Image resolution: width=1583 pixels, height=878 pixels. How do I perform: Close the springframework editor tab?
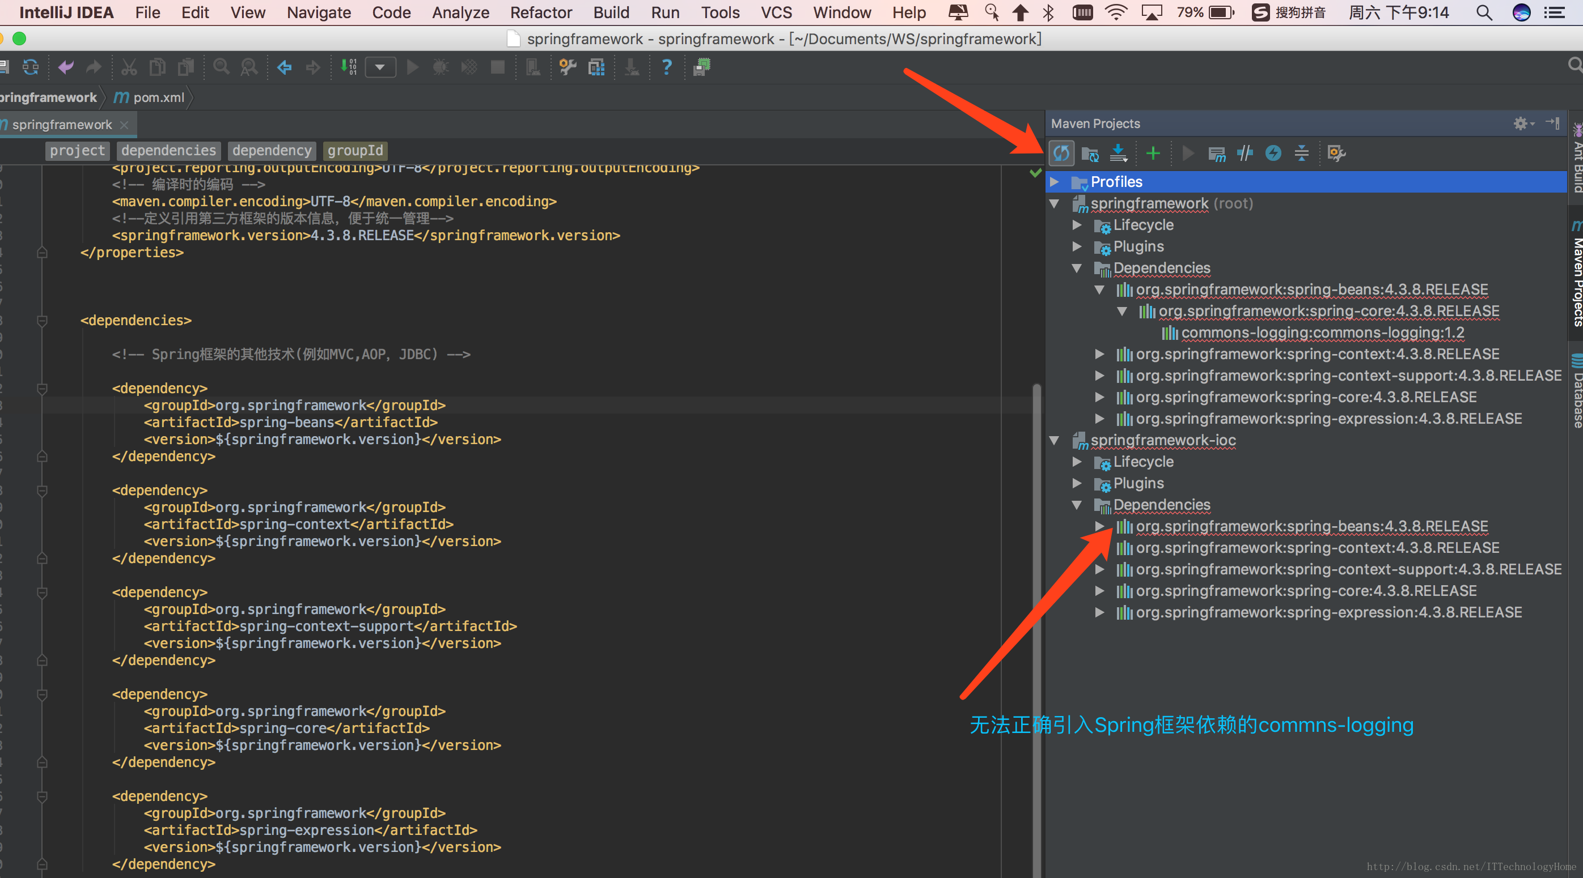pos(124,125)
